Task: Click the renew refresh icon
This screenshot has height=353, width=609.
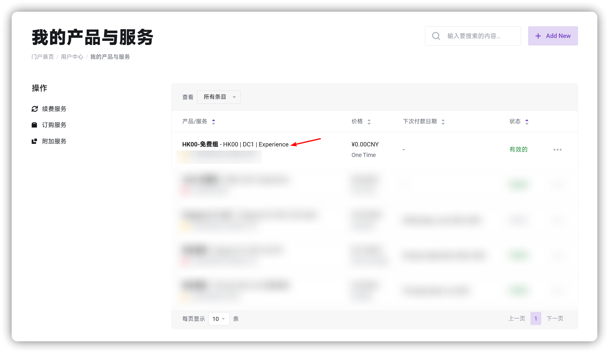Action: pos(34,109)
